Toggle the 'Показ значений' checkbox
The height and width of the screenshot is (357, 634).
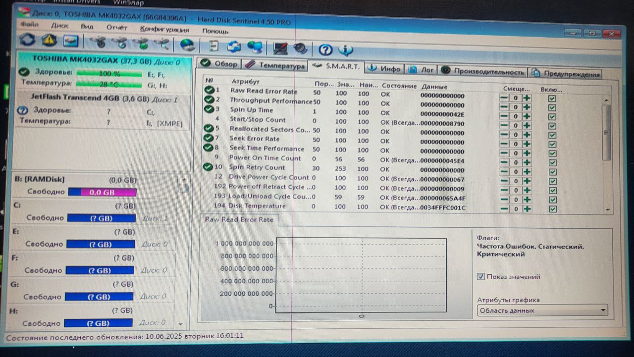(x=480, y=277)
